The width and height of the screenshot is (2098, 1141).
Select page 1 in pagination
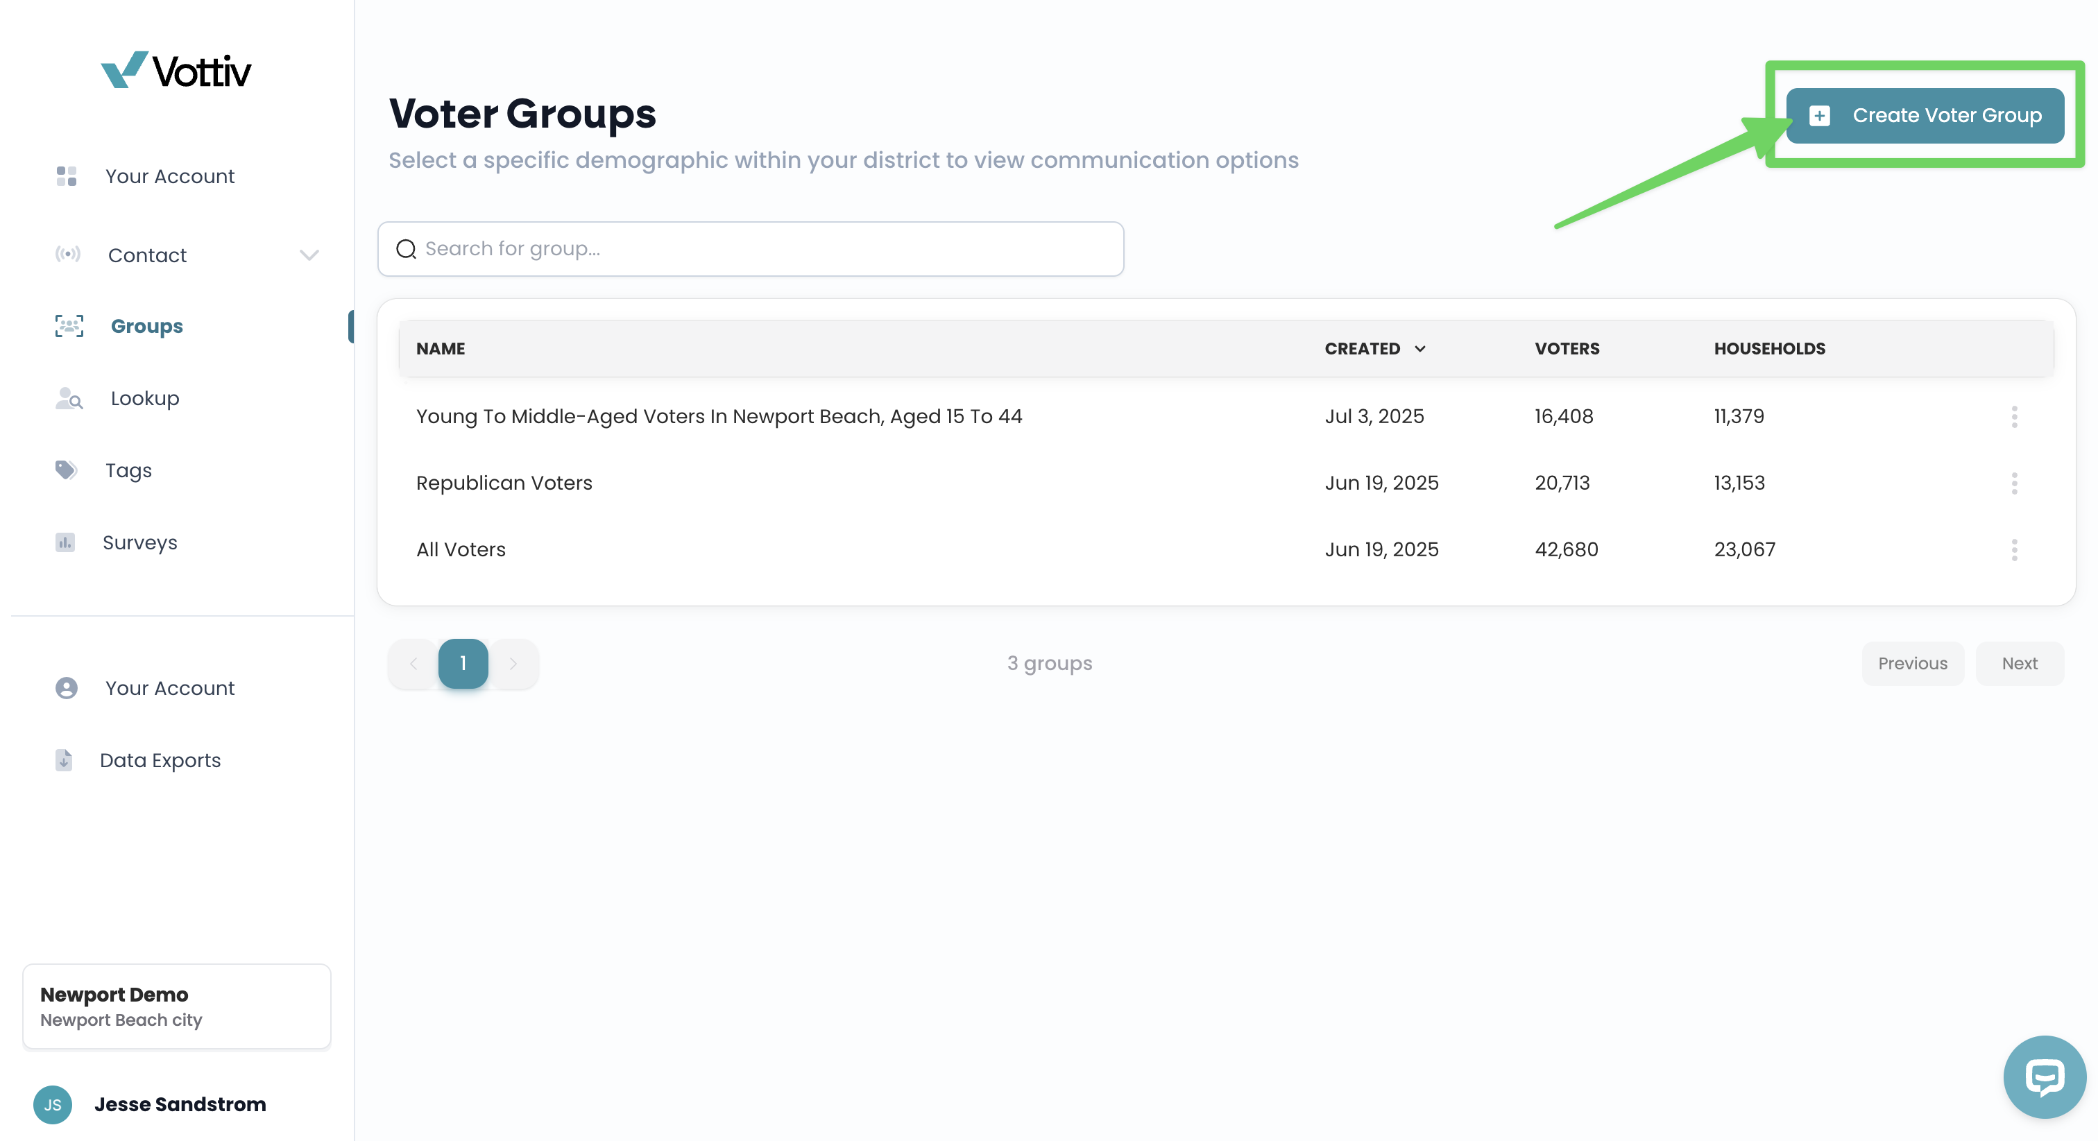[x=463, y=664]
